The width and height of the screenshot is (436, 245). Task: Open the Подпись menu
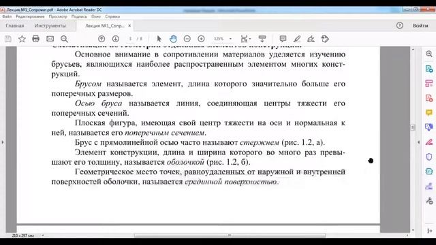click(79, 16)
